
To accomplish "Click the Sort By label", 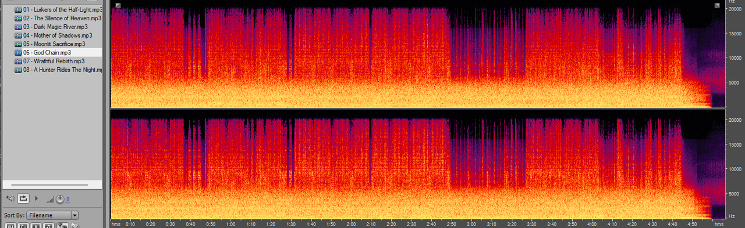I will 14,215.
